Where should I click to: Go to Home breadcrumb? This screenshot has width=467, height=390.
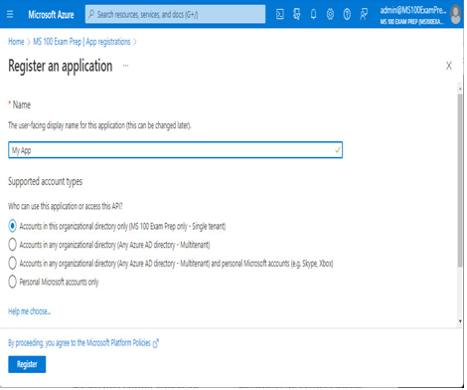pyautogui.click(x=16, y=42)
